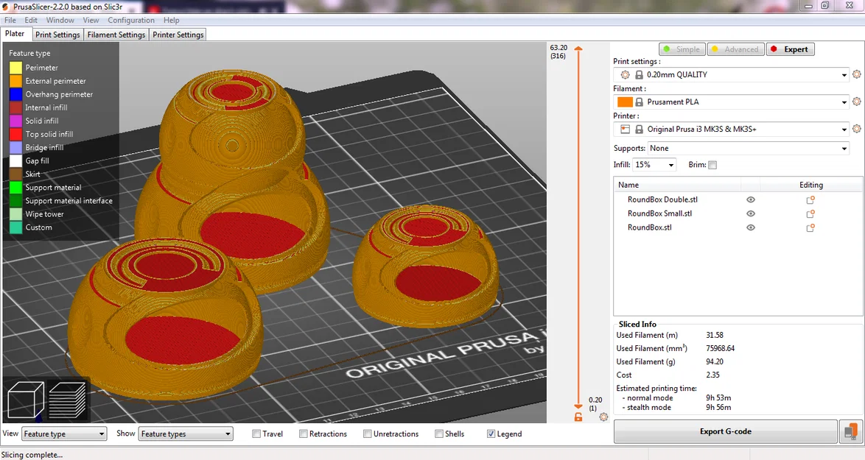Image resolution: width=865 pixels, height=460 pixels.
Task: Click Prusament PLA orange filament color
Action: 625,102
